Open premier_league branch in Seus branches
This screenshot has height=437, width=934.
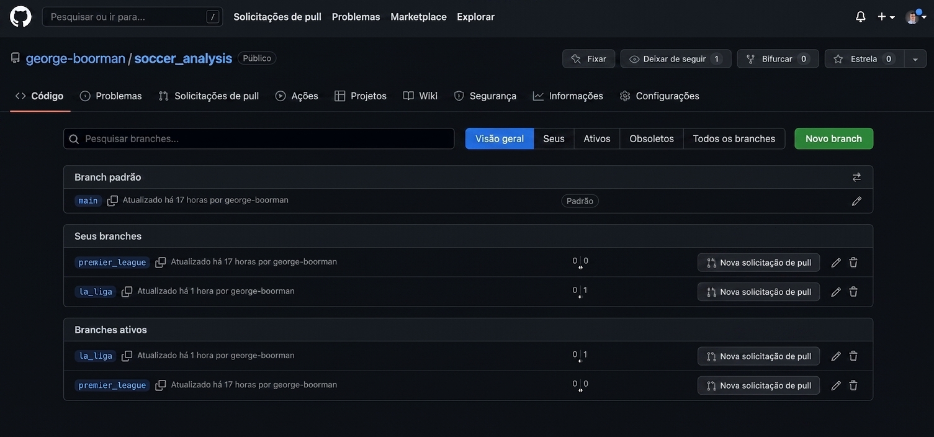pyautogui.click(x=112, y=263)
